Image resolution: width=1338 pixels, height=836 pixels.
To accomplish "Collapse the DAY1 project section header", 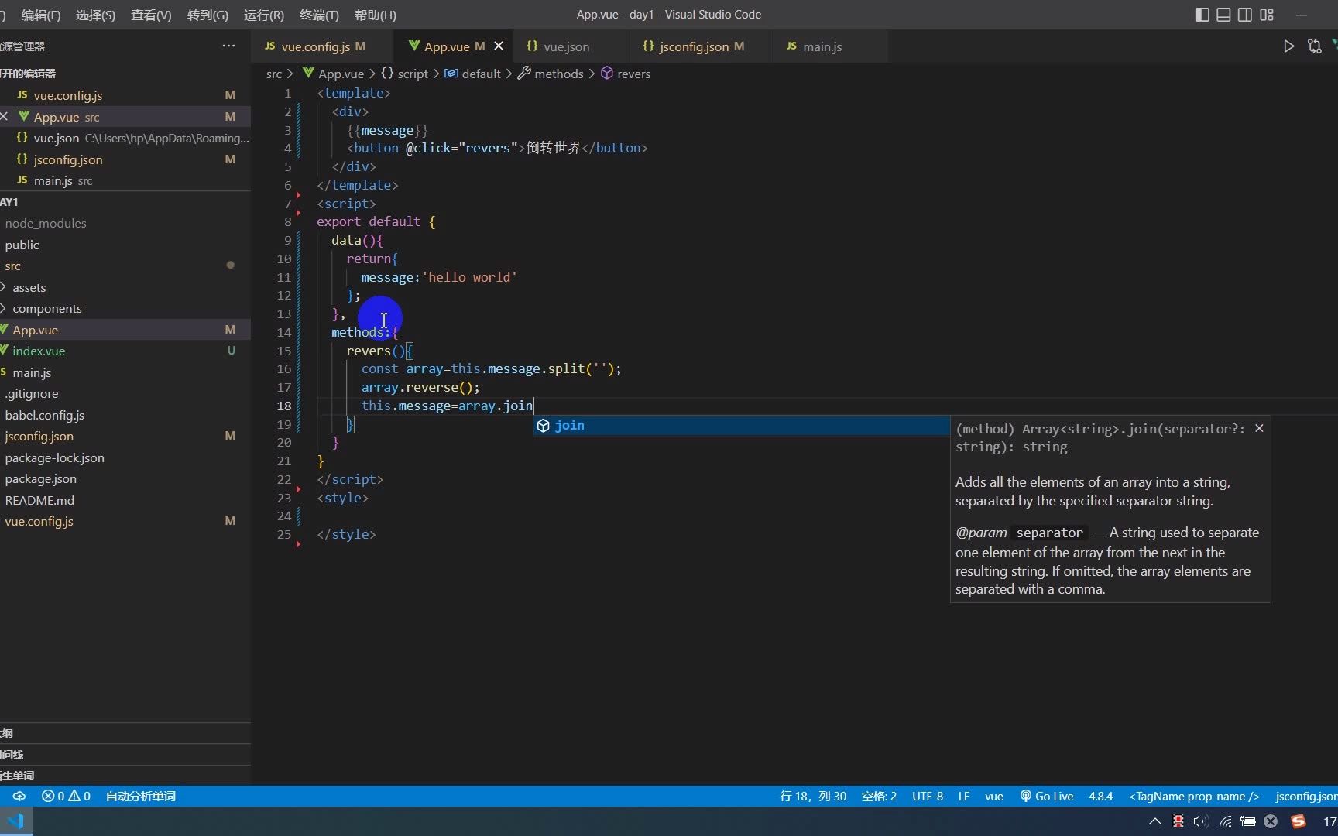I will point(125,202).
